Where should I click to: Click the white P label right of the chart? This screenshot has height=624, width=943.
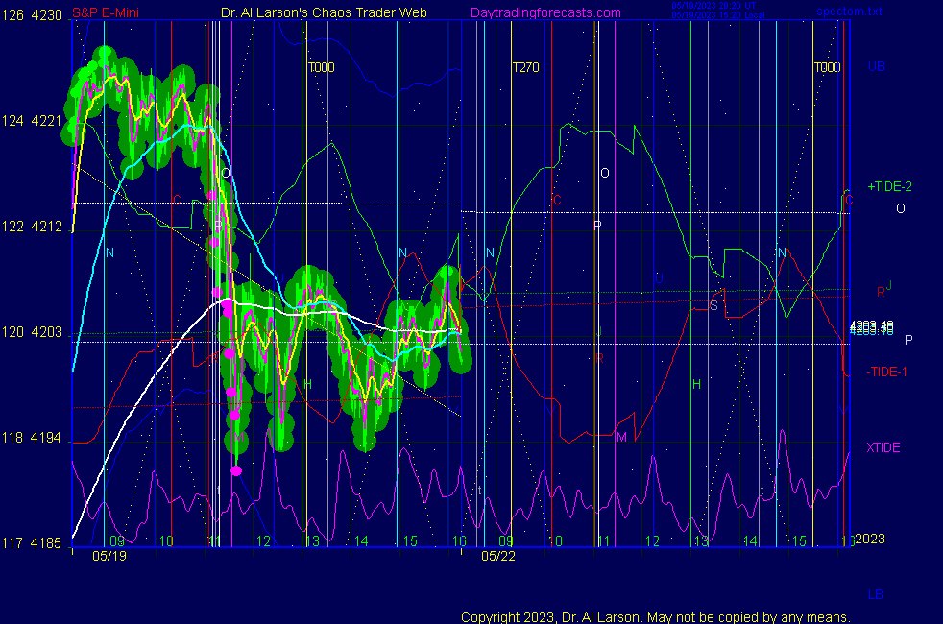tap(908, 340)
